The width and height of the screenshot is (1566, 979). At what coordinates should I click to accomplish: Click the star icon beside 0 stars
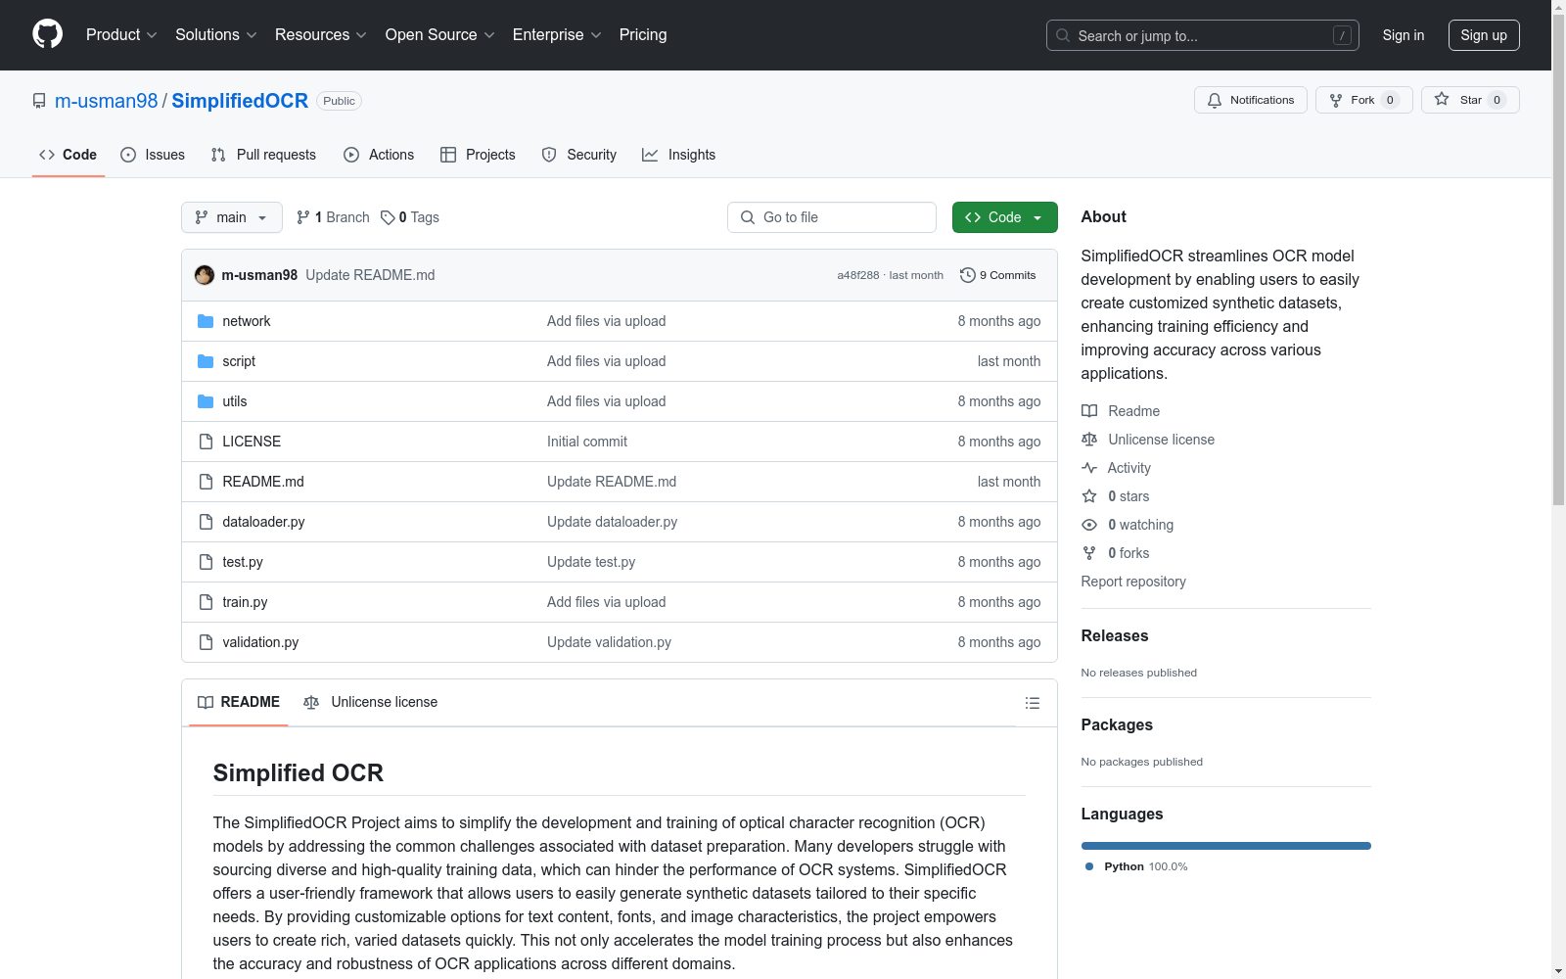click(x=1089, y=496)
